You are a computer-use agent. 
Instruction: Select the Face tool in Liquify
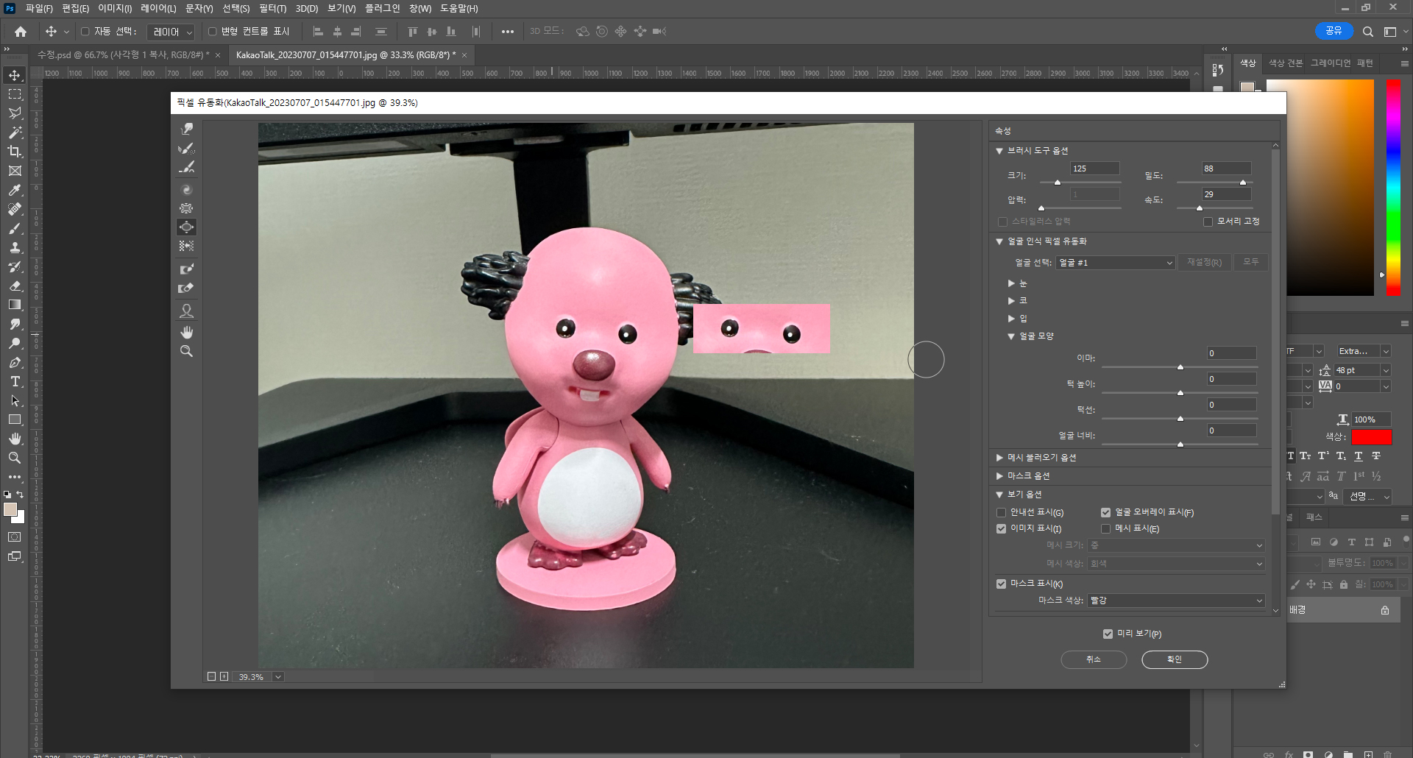coord(187,311)
